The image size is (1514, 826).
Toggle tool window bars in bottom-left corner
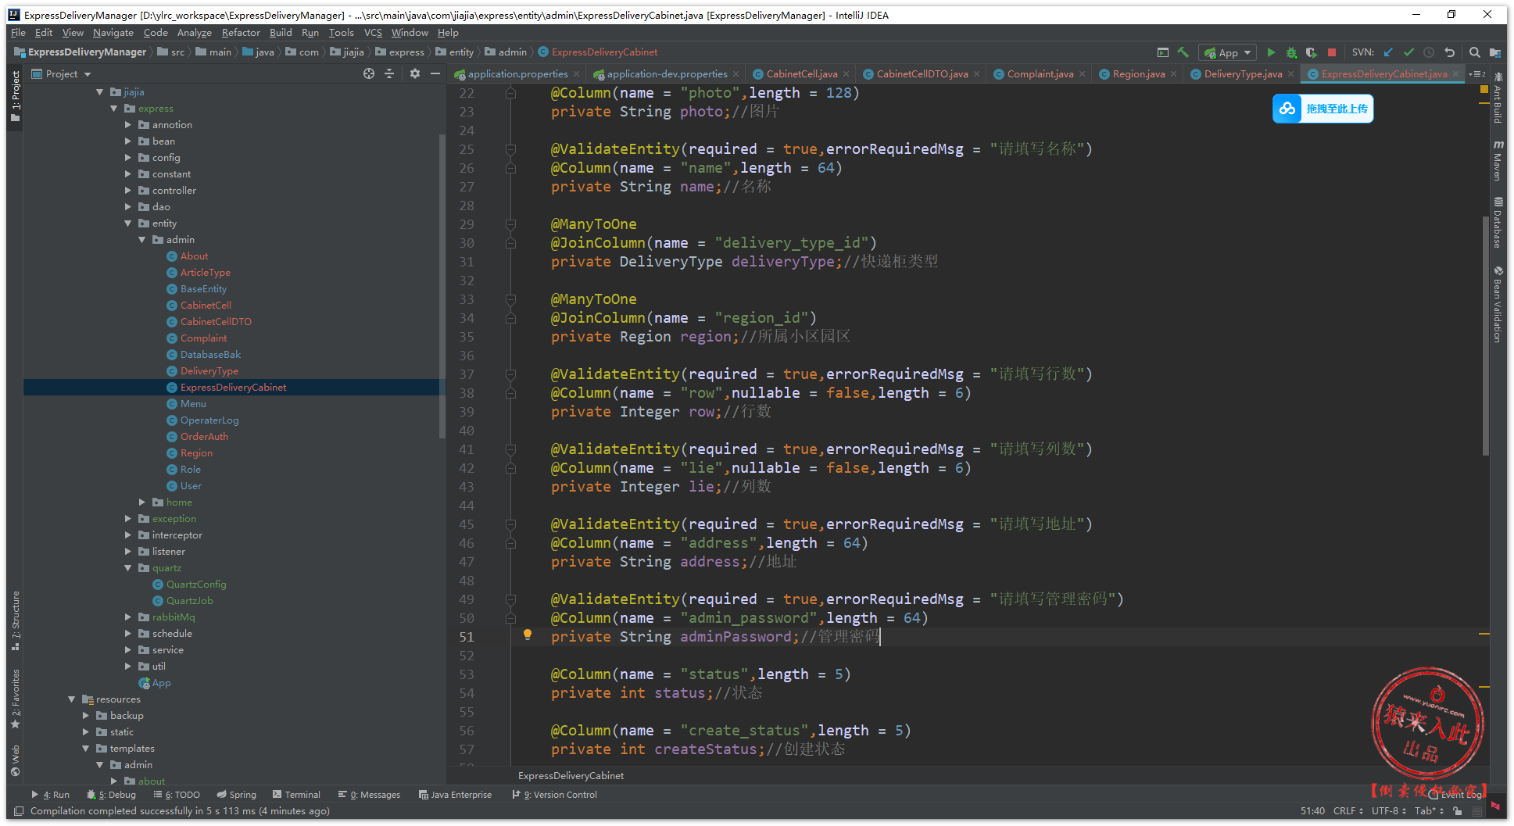click(19, 811)
